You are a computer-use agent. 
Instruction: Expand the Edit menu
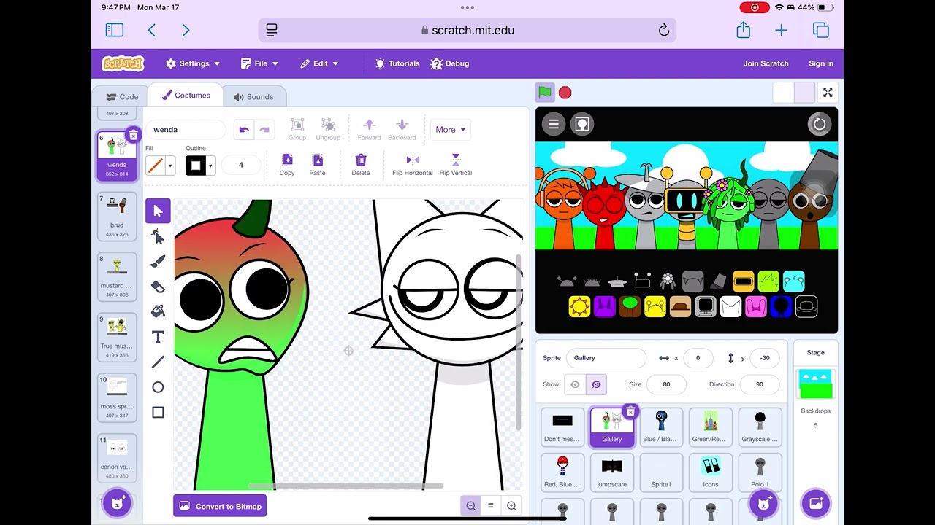319,63
